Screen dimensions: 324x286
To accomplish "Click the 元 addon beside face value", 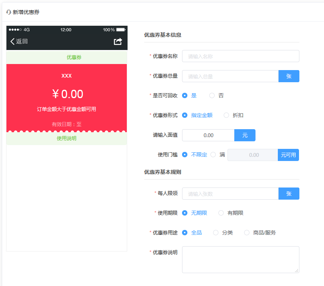I will (245, 135).
